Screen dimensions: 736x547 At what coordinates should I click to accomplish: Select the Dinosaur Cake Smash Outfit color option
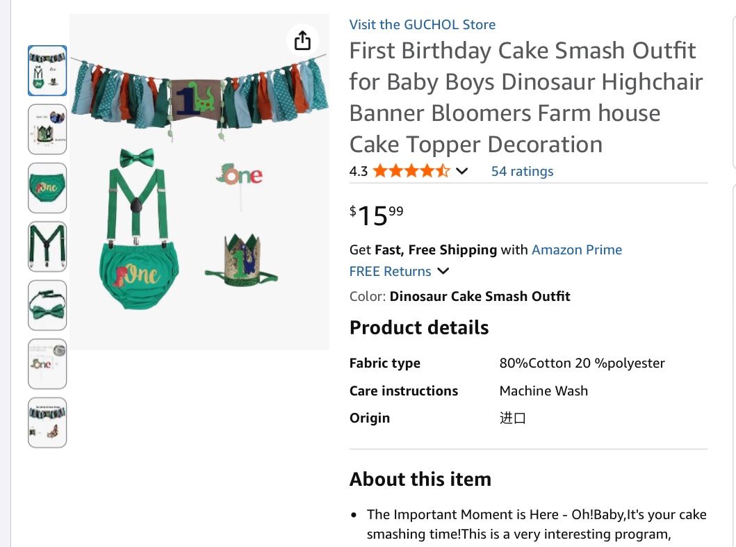pyautogui.click(x=480, y=296)
